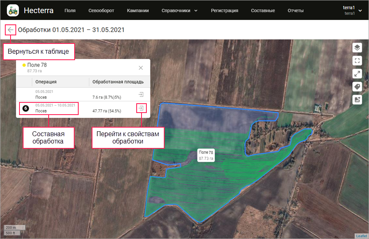
Task: Open the Кампании page
Action: pyautogui.click(x=137, y=11)
